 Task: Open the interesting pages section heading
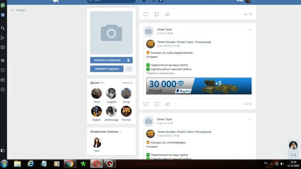(x=104, y=131)
